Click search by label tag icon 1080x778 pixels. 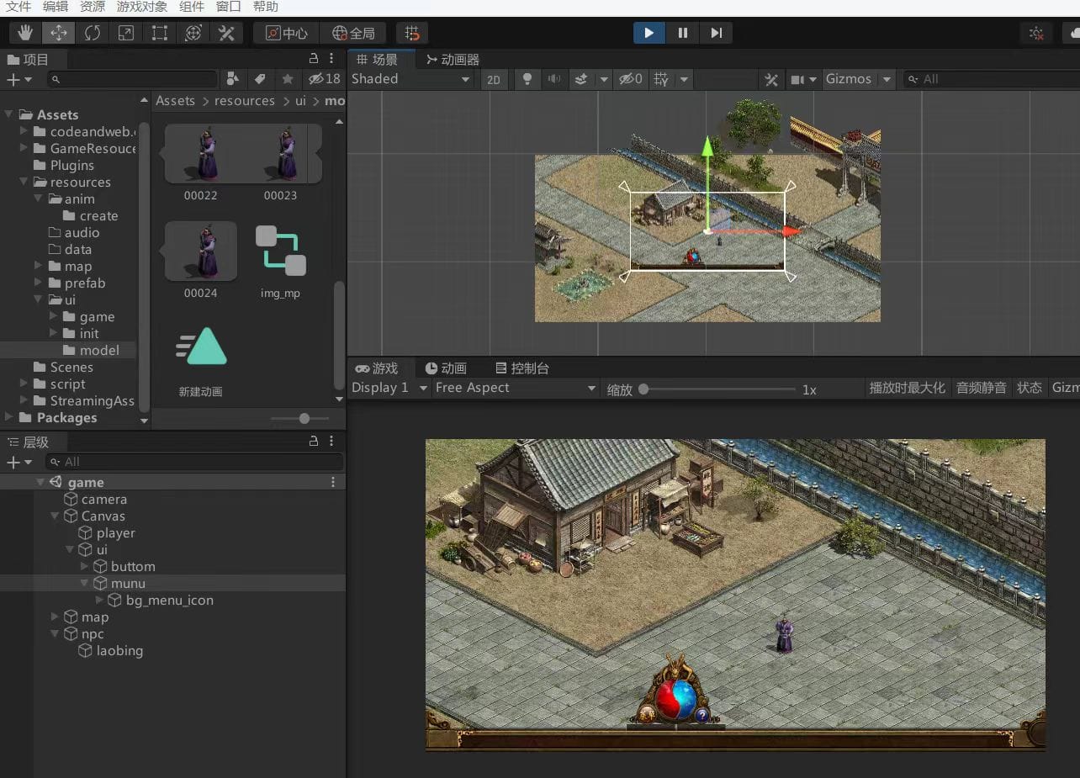coord(260,79)
